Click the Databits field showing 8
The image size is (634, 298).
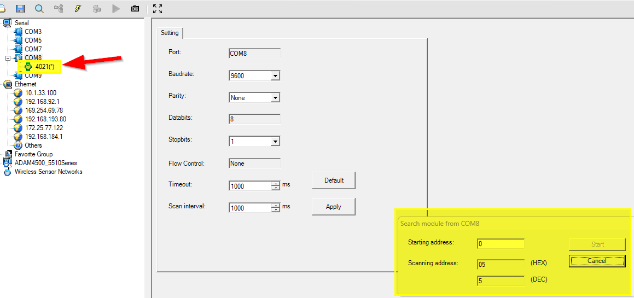255,119
